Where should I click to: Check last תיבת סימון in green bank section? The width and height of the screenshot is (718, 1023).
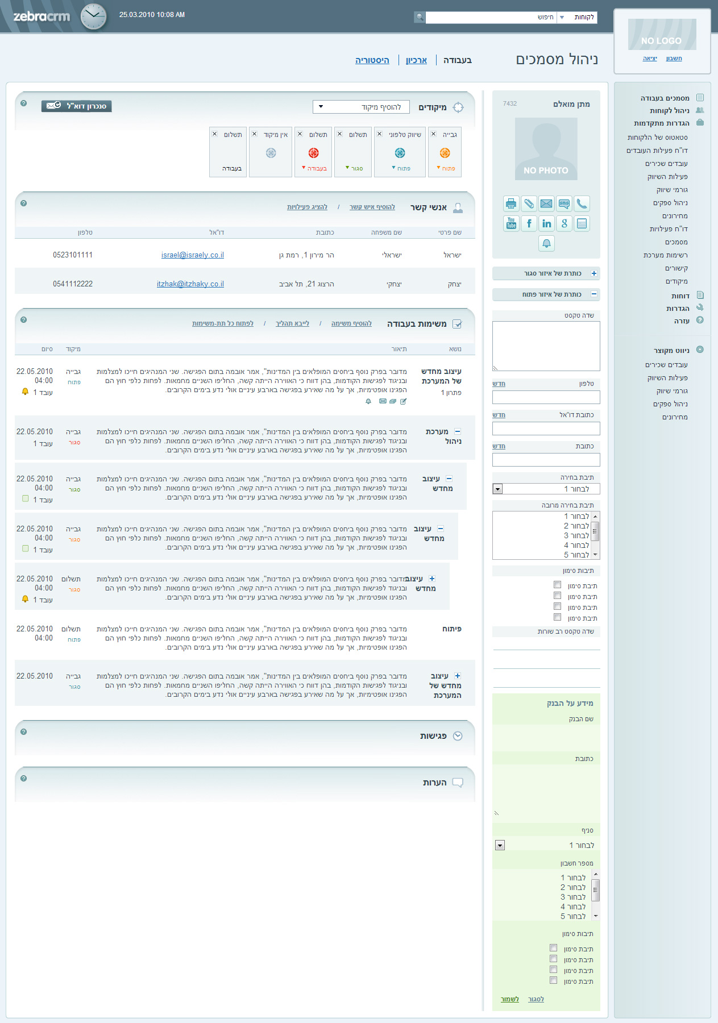(553, 980)
